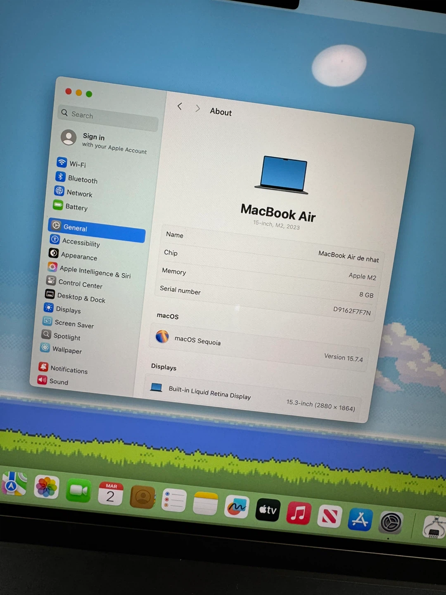Screen dimensions: 446x595
Task: Click the sidebar Search field
Action: click(108, 117)
